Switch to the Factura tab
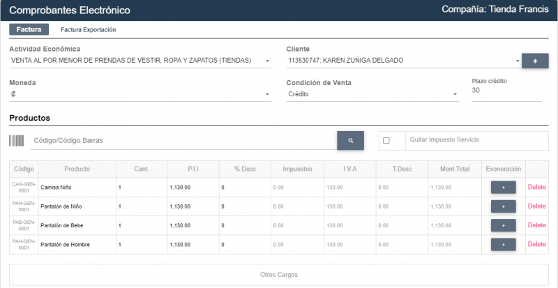 tap(29, 29)
